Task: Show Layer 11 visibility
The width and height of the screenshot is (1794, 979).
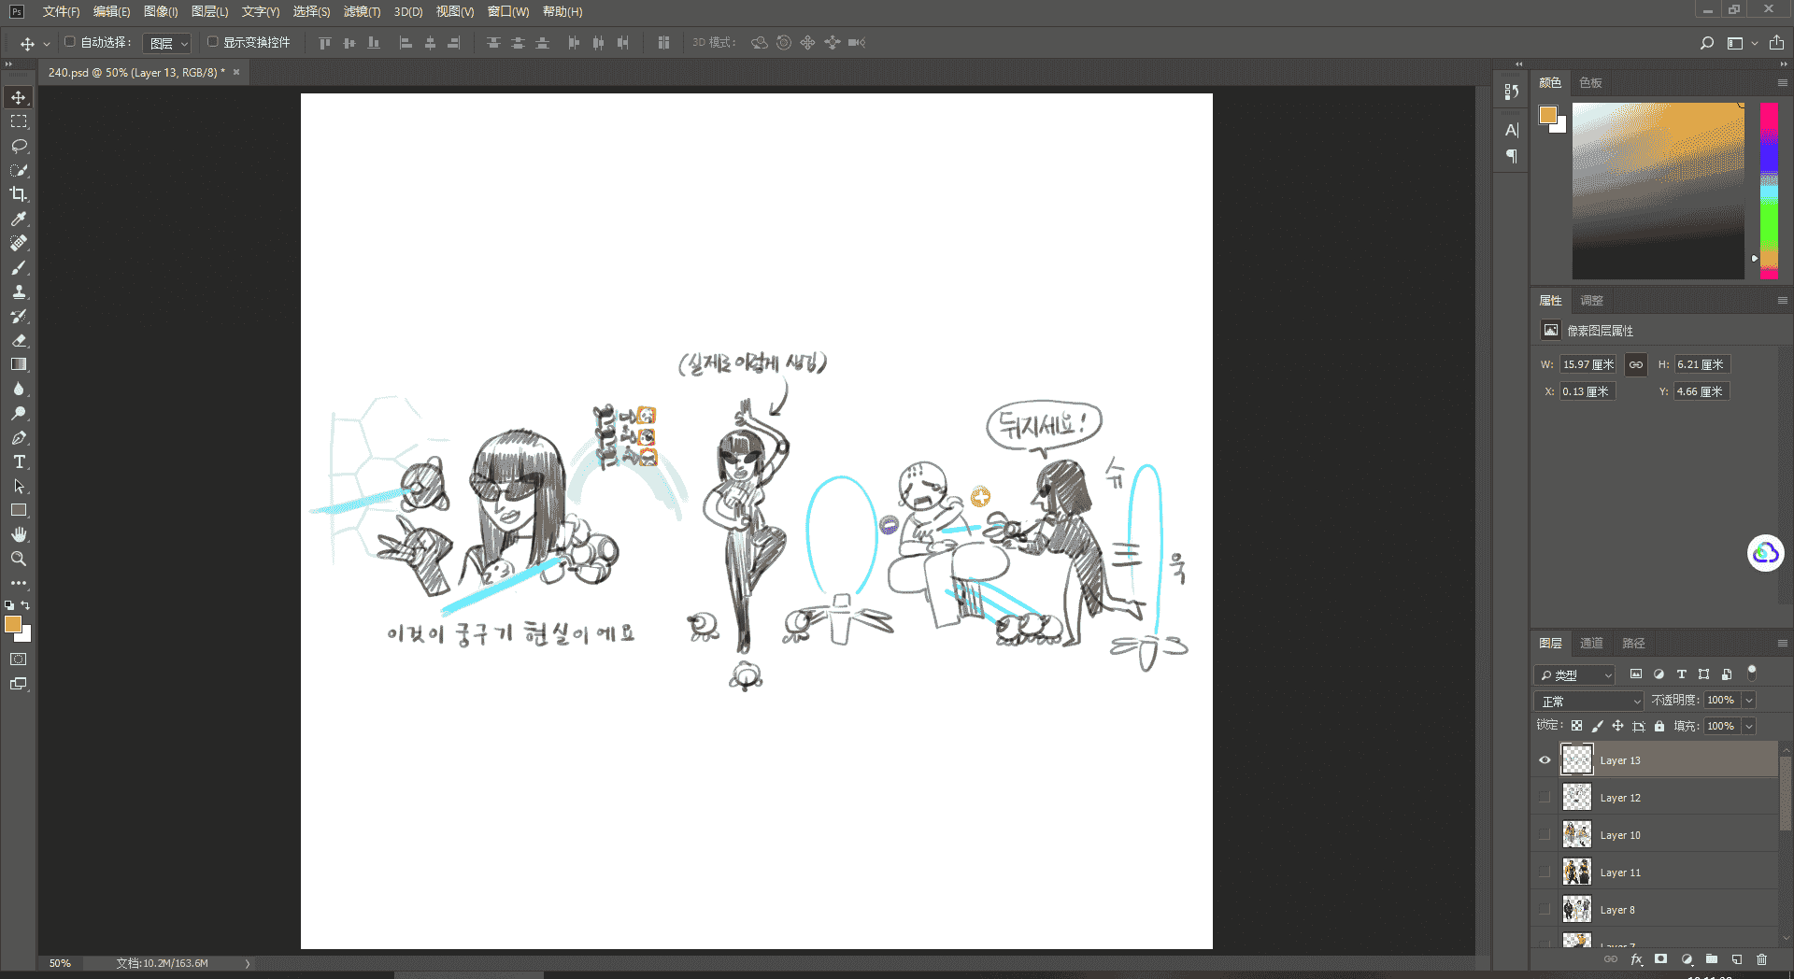Action: [x=1545, y=872]
